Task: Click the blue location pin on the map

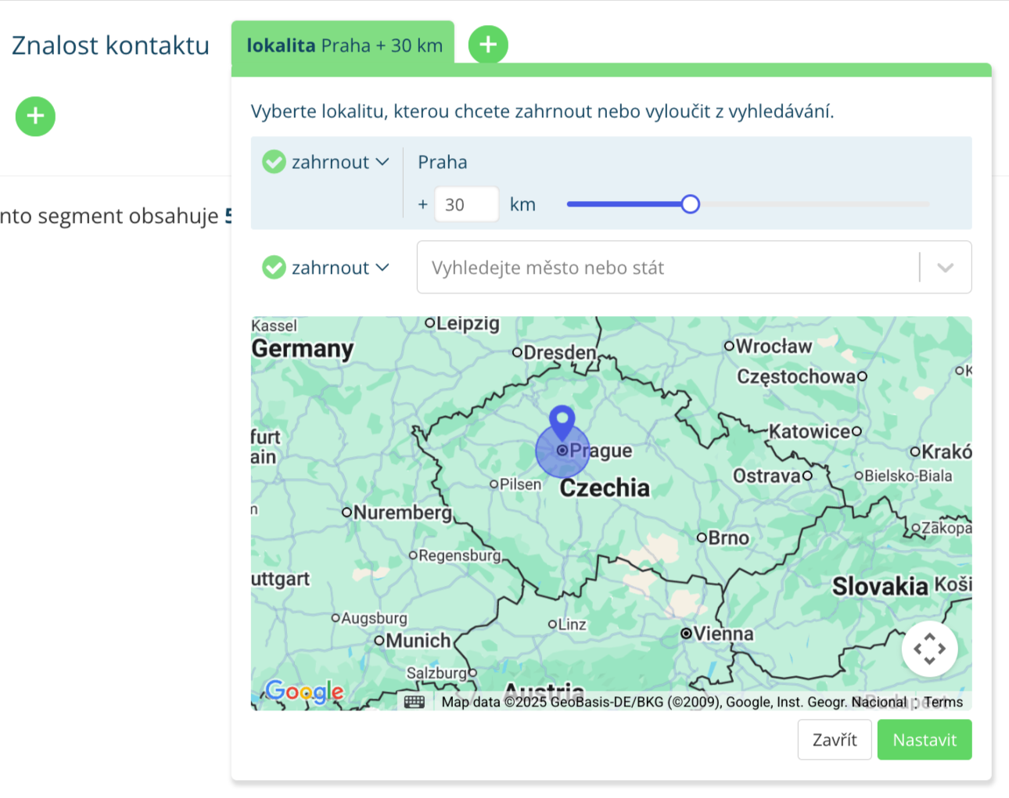Action: (562, 422)
